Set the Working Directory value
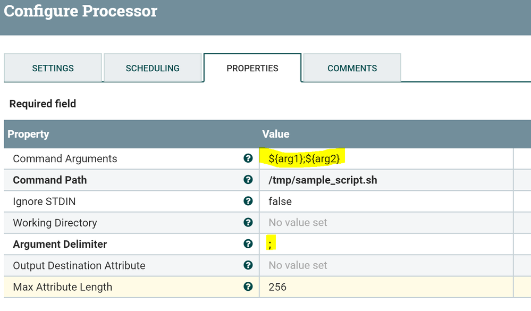 (298, 223)
